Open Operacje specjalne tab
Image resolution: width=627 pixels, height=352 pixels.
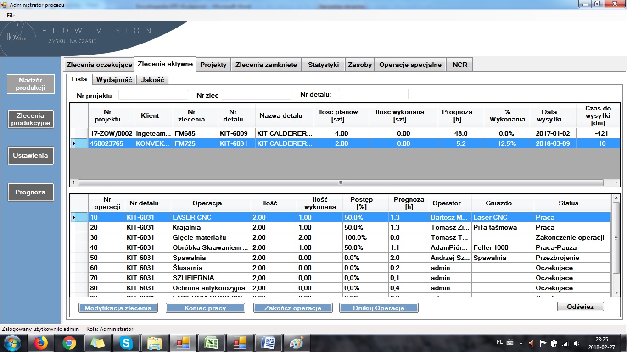click(x=410, y=65)
